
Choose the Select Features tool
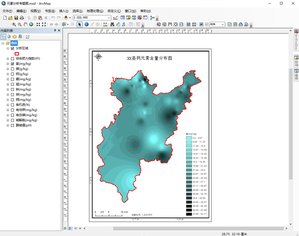64,24
